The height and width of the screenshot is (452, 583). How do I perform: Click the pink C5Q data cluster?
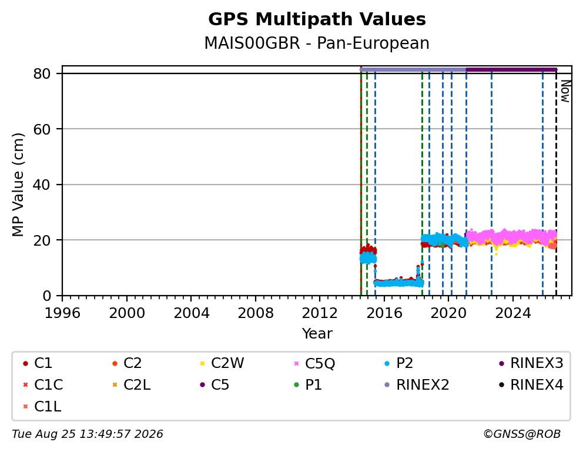(511, 236)
